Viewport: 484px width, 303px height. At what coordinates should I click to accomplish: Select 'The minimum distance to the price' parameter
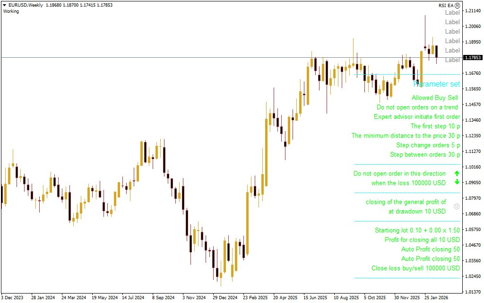point(406,136)
